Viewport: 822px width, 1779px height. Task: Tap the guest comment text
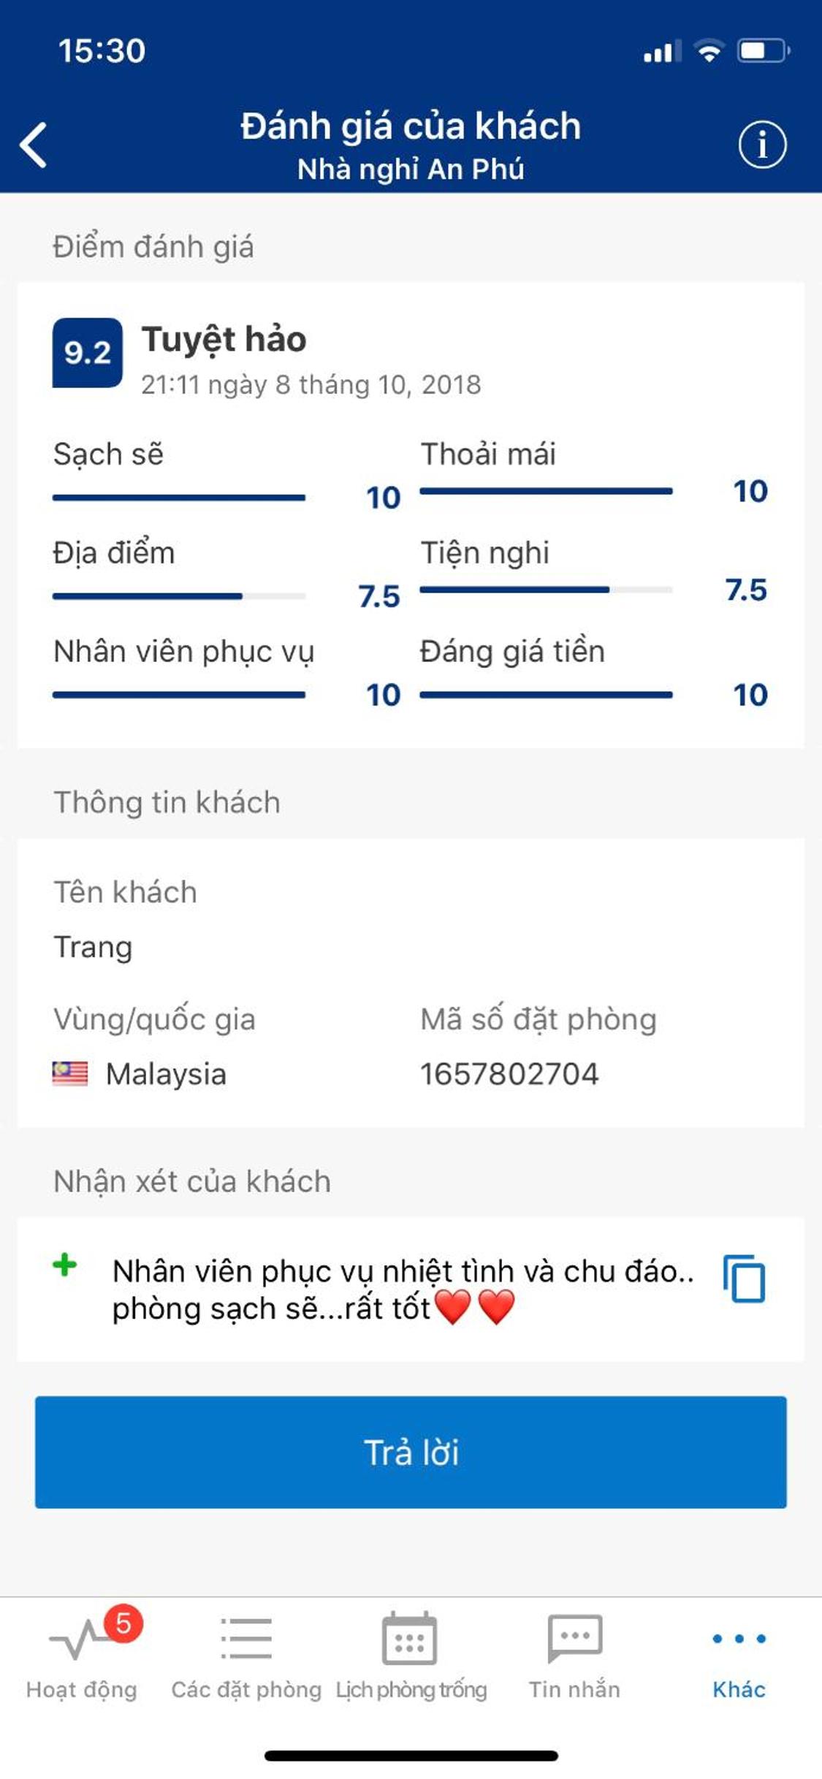click(402, 1290)
